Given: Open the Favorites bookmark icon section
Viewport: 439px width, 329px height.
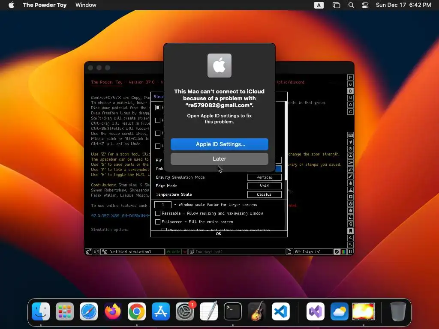Looking at the screenshot, I should coord(350,231).
